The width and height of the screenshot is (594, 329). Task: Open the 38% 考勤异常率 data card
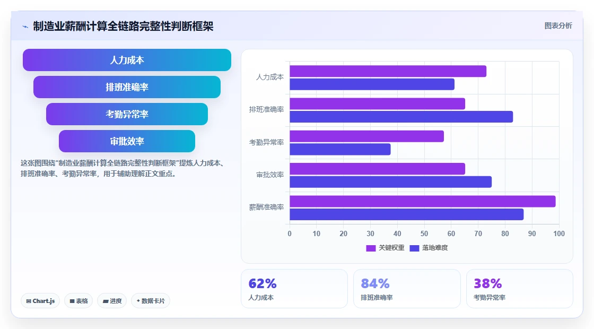[519, 289]
